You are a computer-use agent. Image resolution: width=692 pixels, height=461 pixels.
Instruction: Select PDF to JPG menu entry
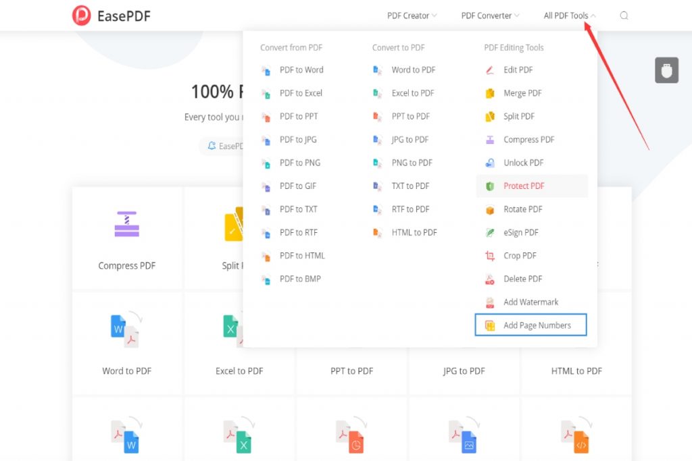coord(298,140)
